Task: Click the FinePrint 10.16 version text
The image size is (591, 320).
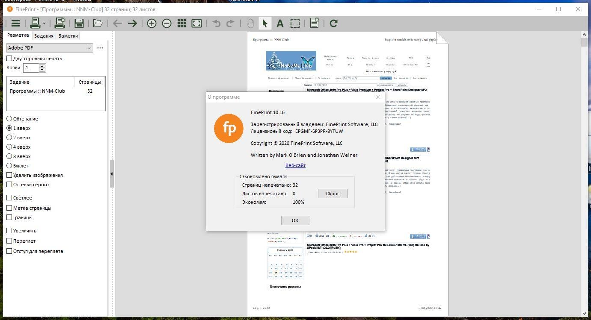Action: 267,112
